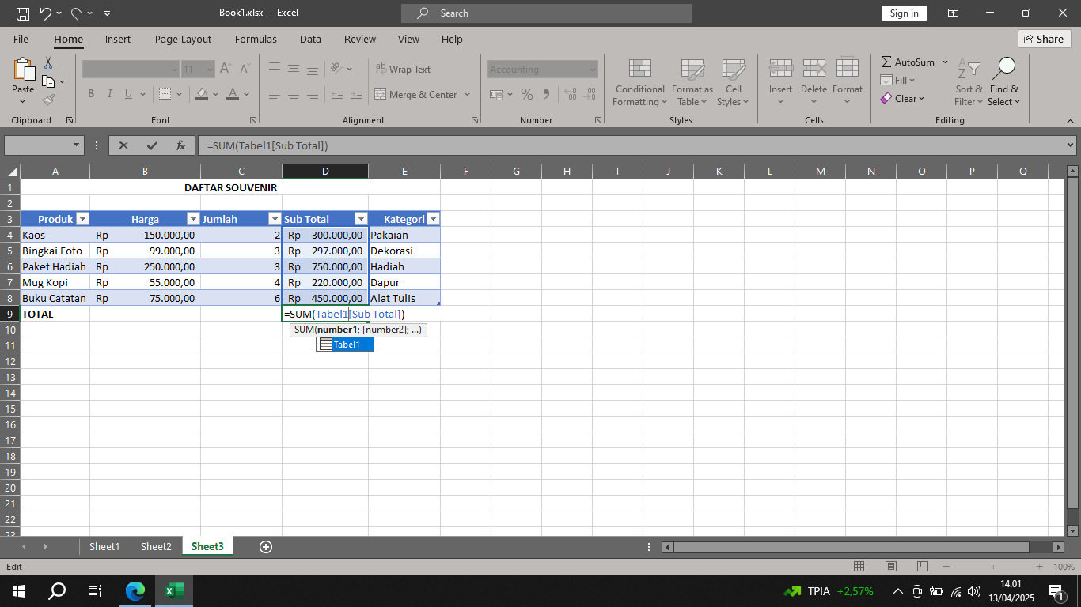Switch to Page Break Preview view
The height and width of the screenshot is (607, 1081).
pyautogui.click(x=922, y=567)
